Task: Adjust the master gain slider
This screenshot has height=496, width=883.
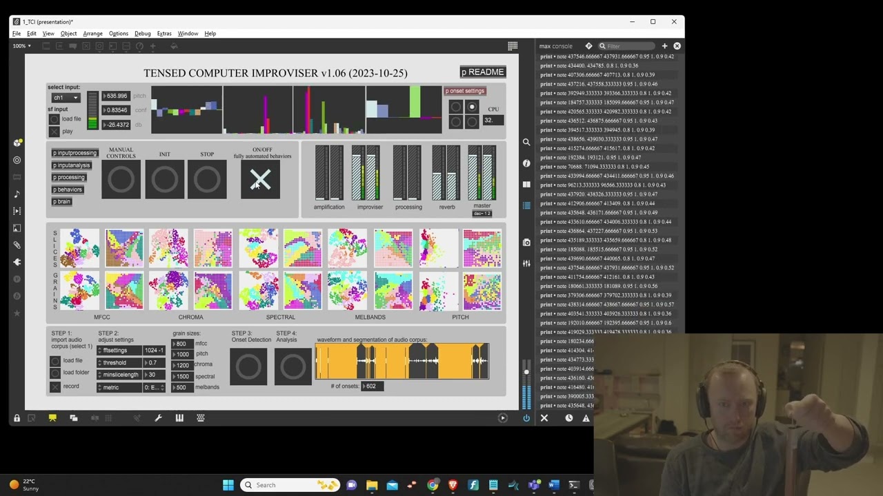Action: tap(482, 173)
